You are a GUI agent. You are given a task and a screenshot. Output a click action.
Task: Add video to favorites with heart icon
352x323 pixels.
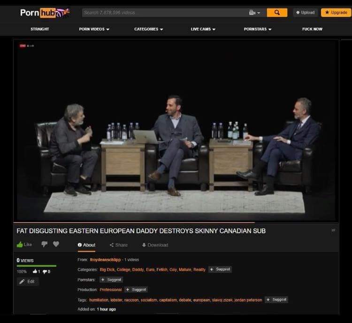tap(56, 244)
